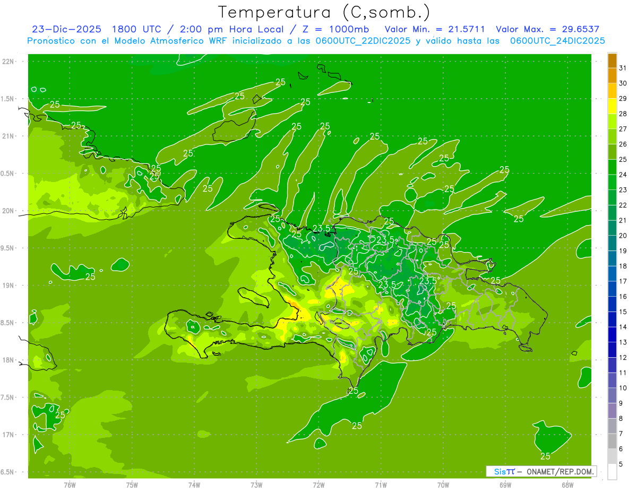637x492 pixels.
Task: Click the '20N' latitude axis label
Action: (8, 211)
